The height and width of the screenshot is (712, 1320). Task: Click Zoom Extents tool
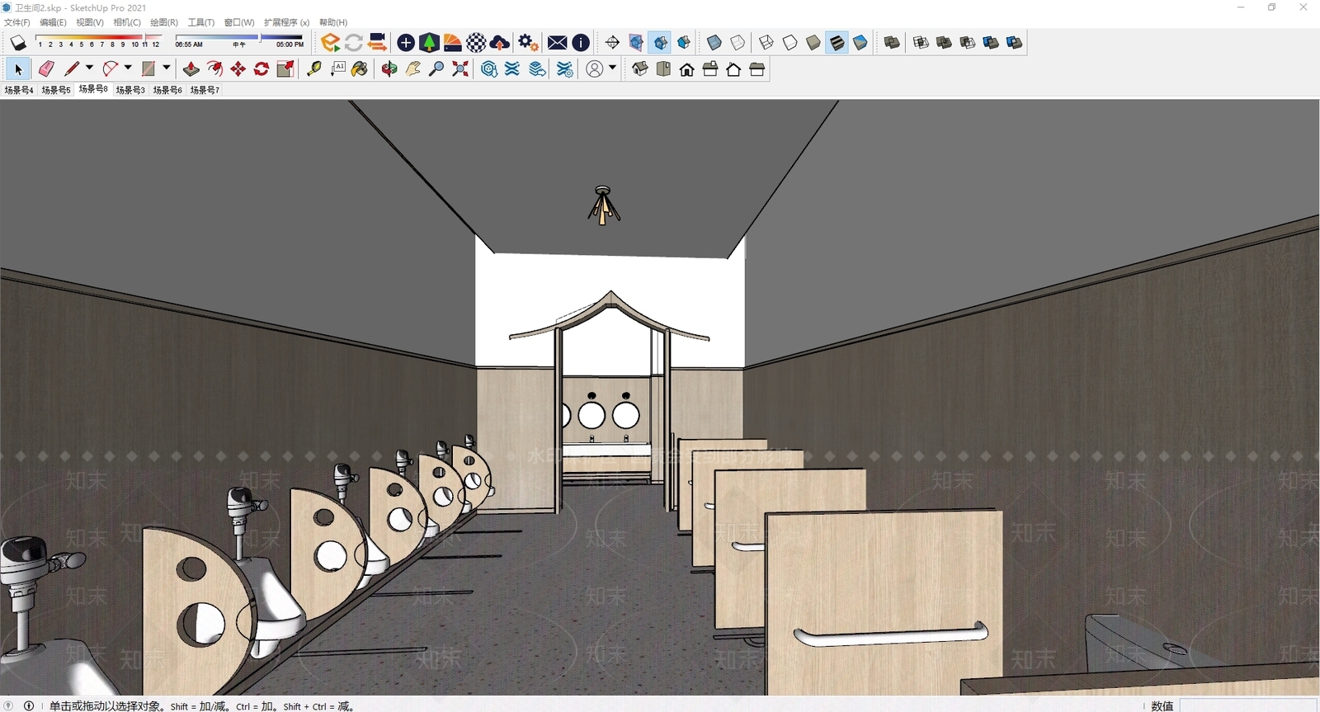460,69
